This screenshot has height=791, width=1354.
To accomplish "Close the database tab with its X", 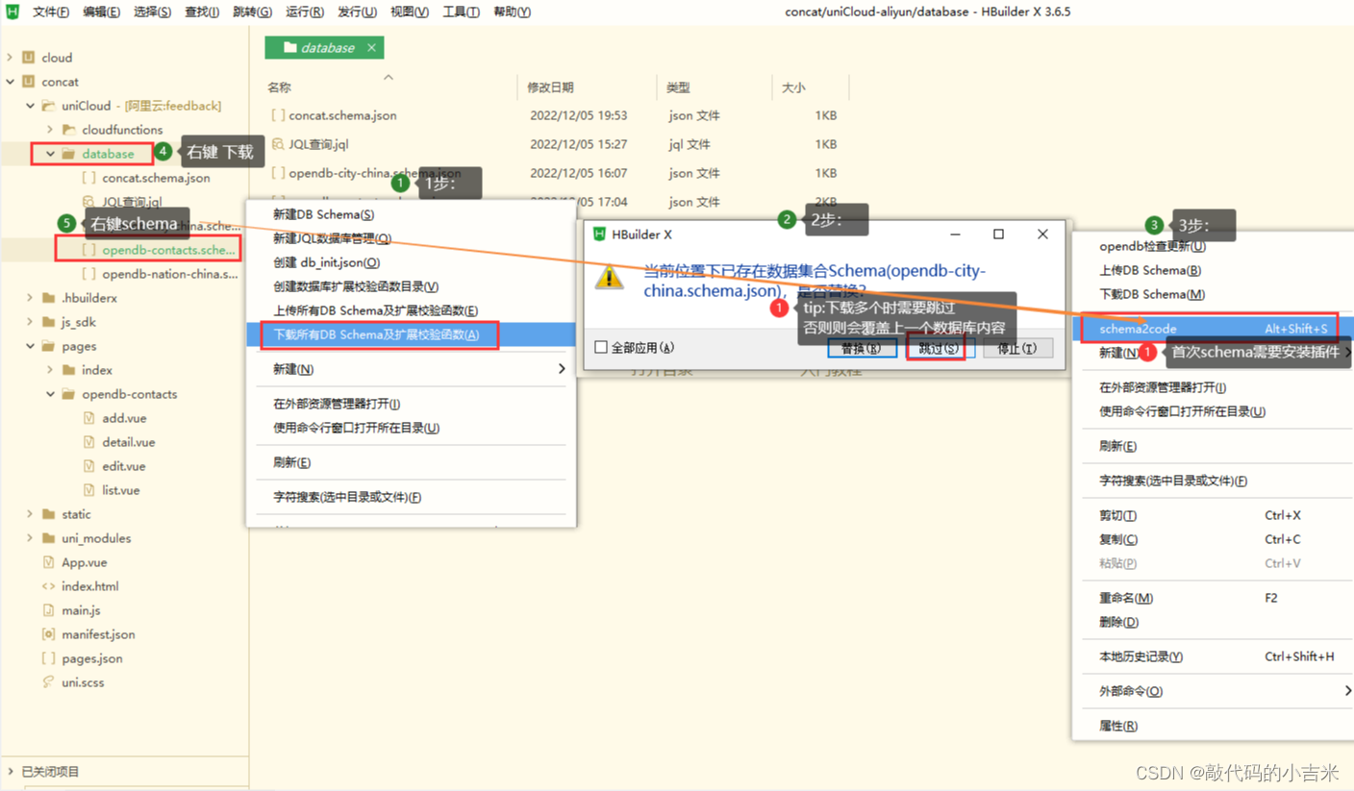I will [x=371, y=47].
